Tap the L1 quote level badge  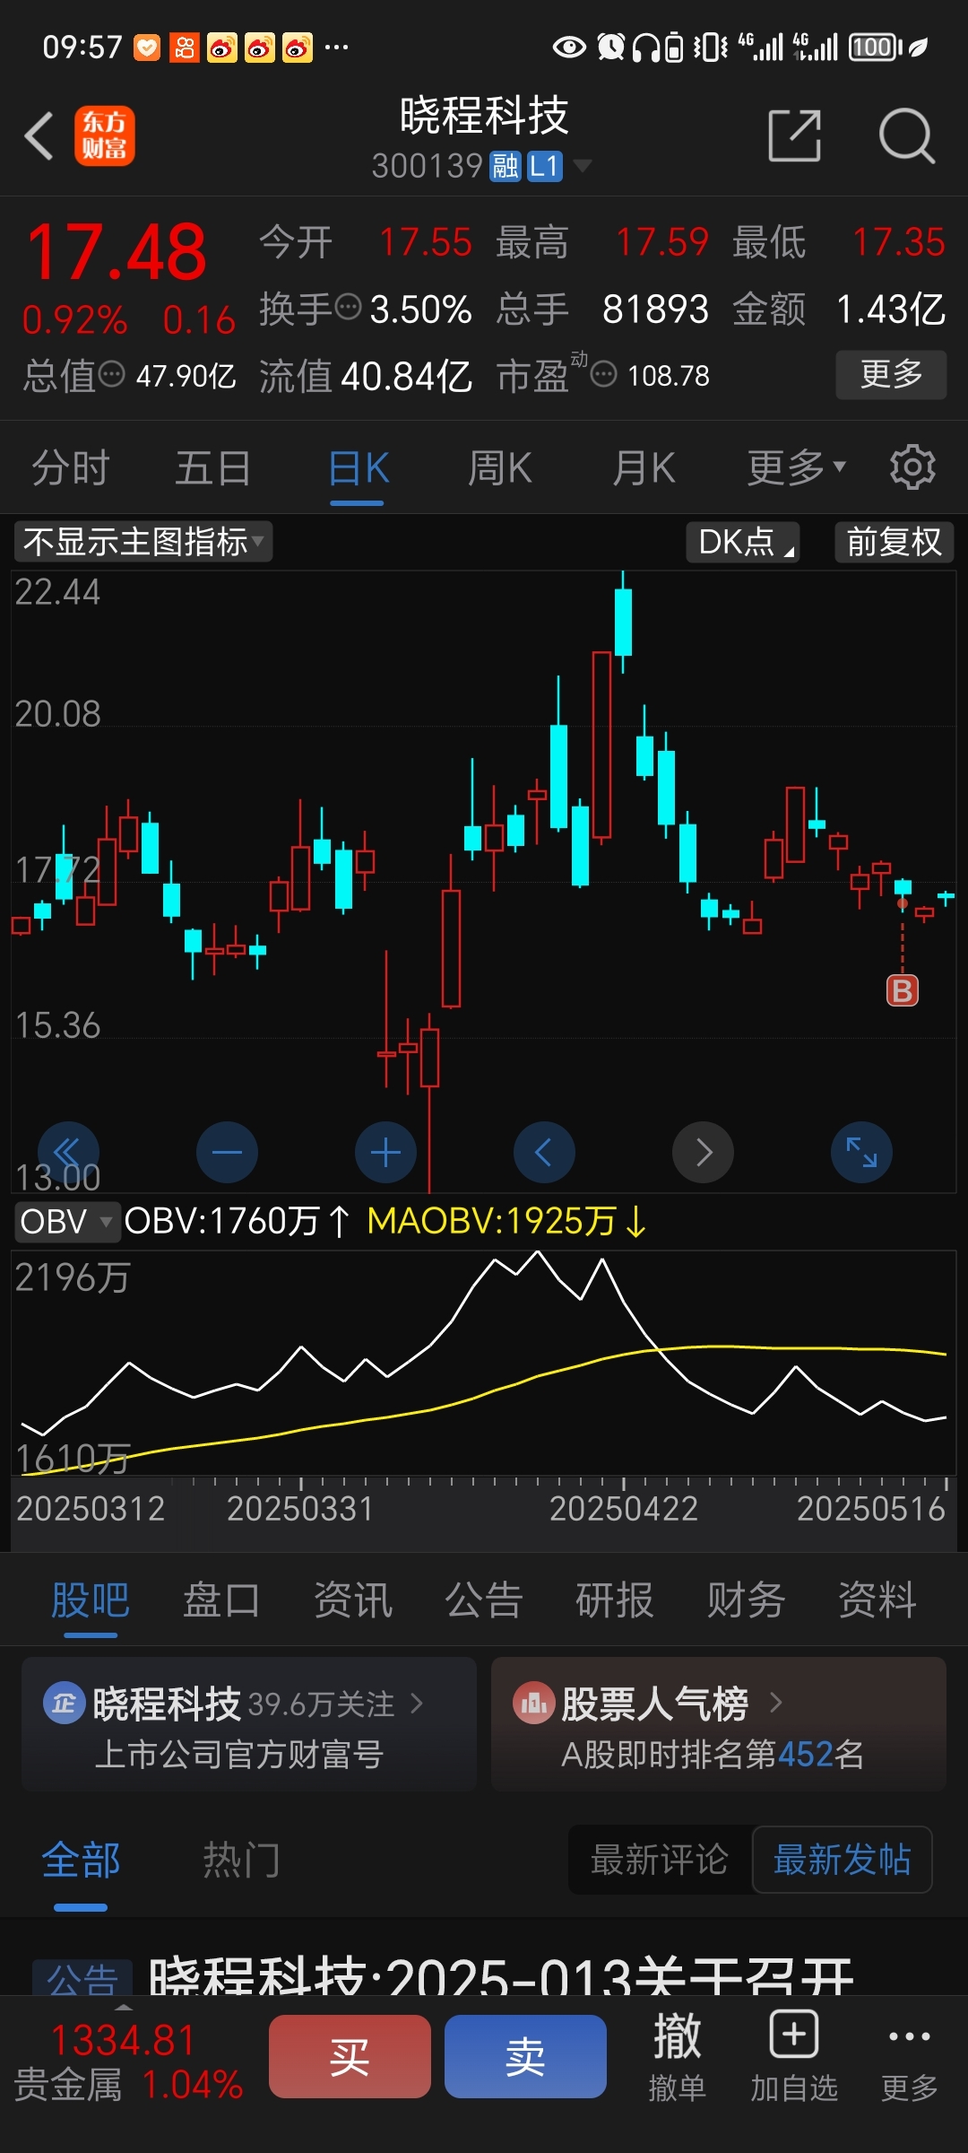(x=545, y=166)
